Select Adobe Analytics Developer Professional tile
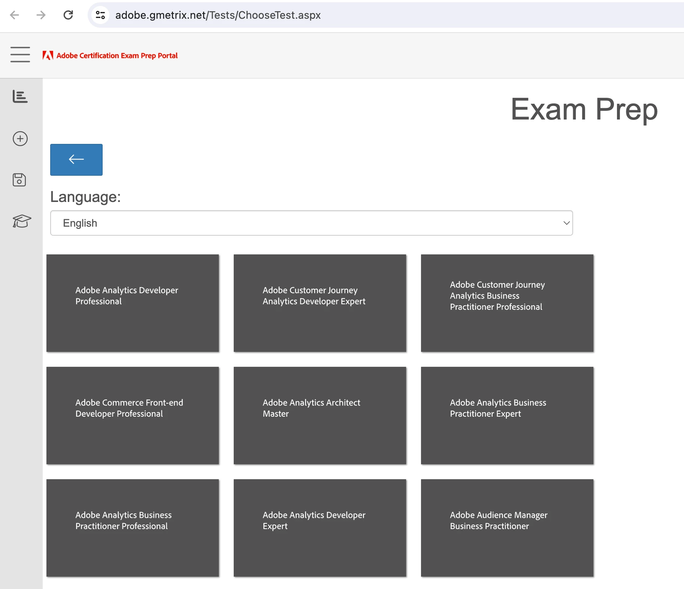The width and height of the screenshot is (684, 589). click(133, 303)
